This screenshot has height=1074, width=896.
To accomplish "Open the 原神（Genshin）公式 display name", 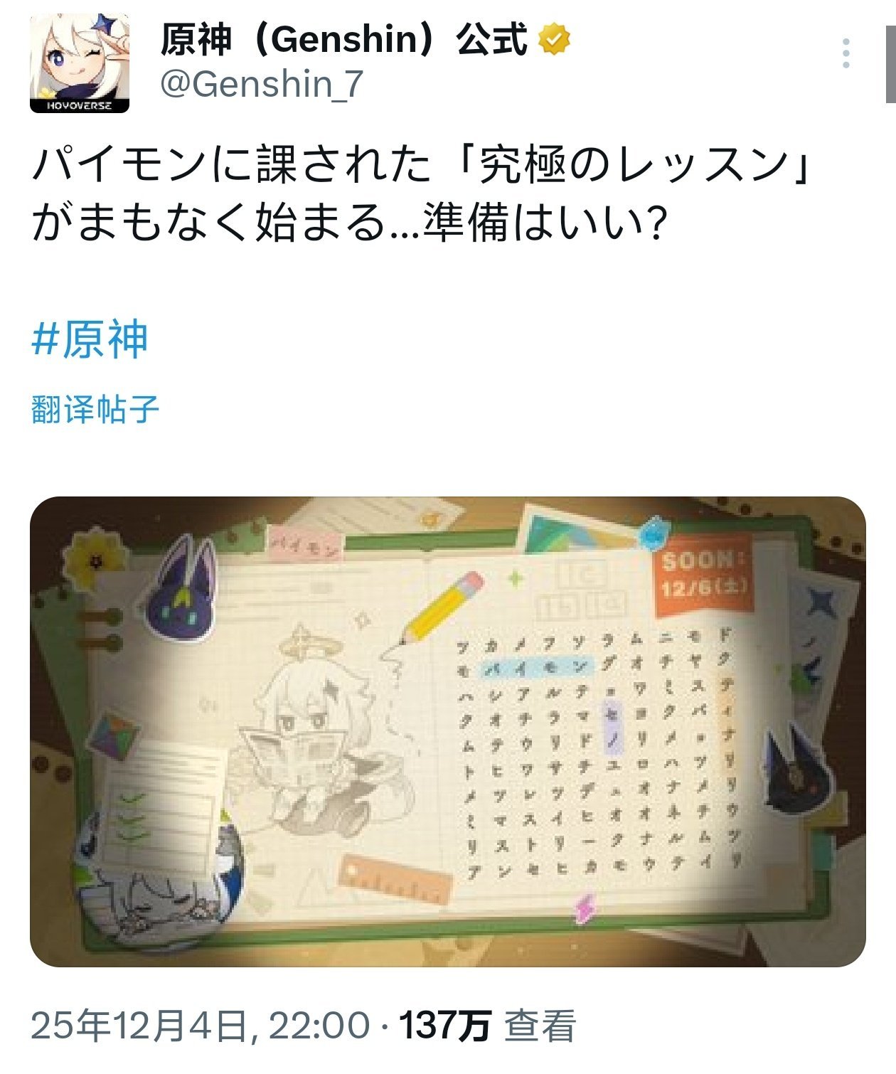I will click(344, 39).
